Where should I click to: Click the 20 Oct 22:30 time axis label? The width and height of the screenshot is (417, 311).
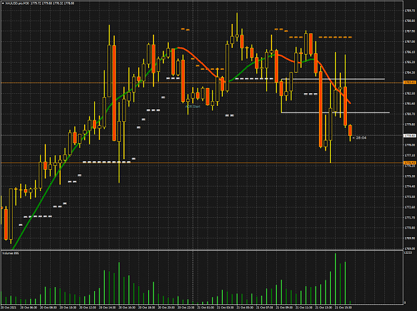click(186, 308)
